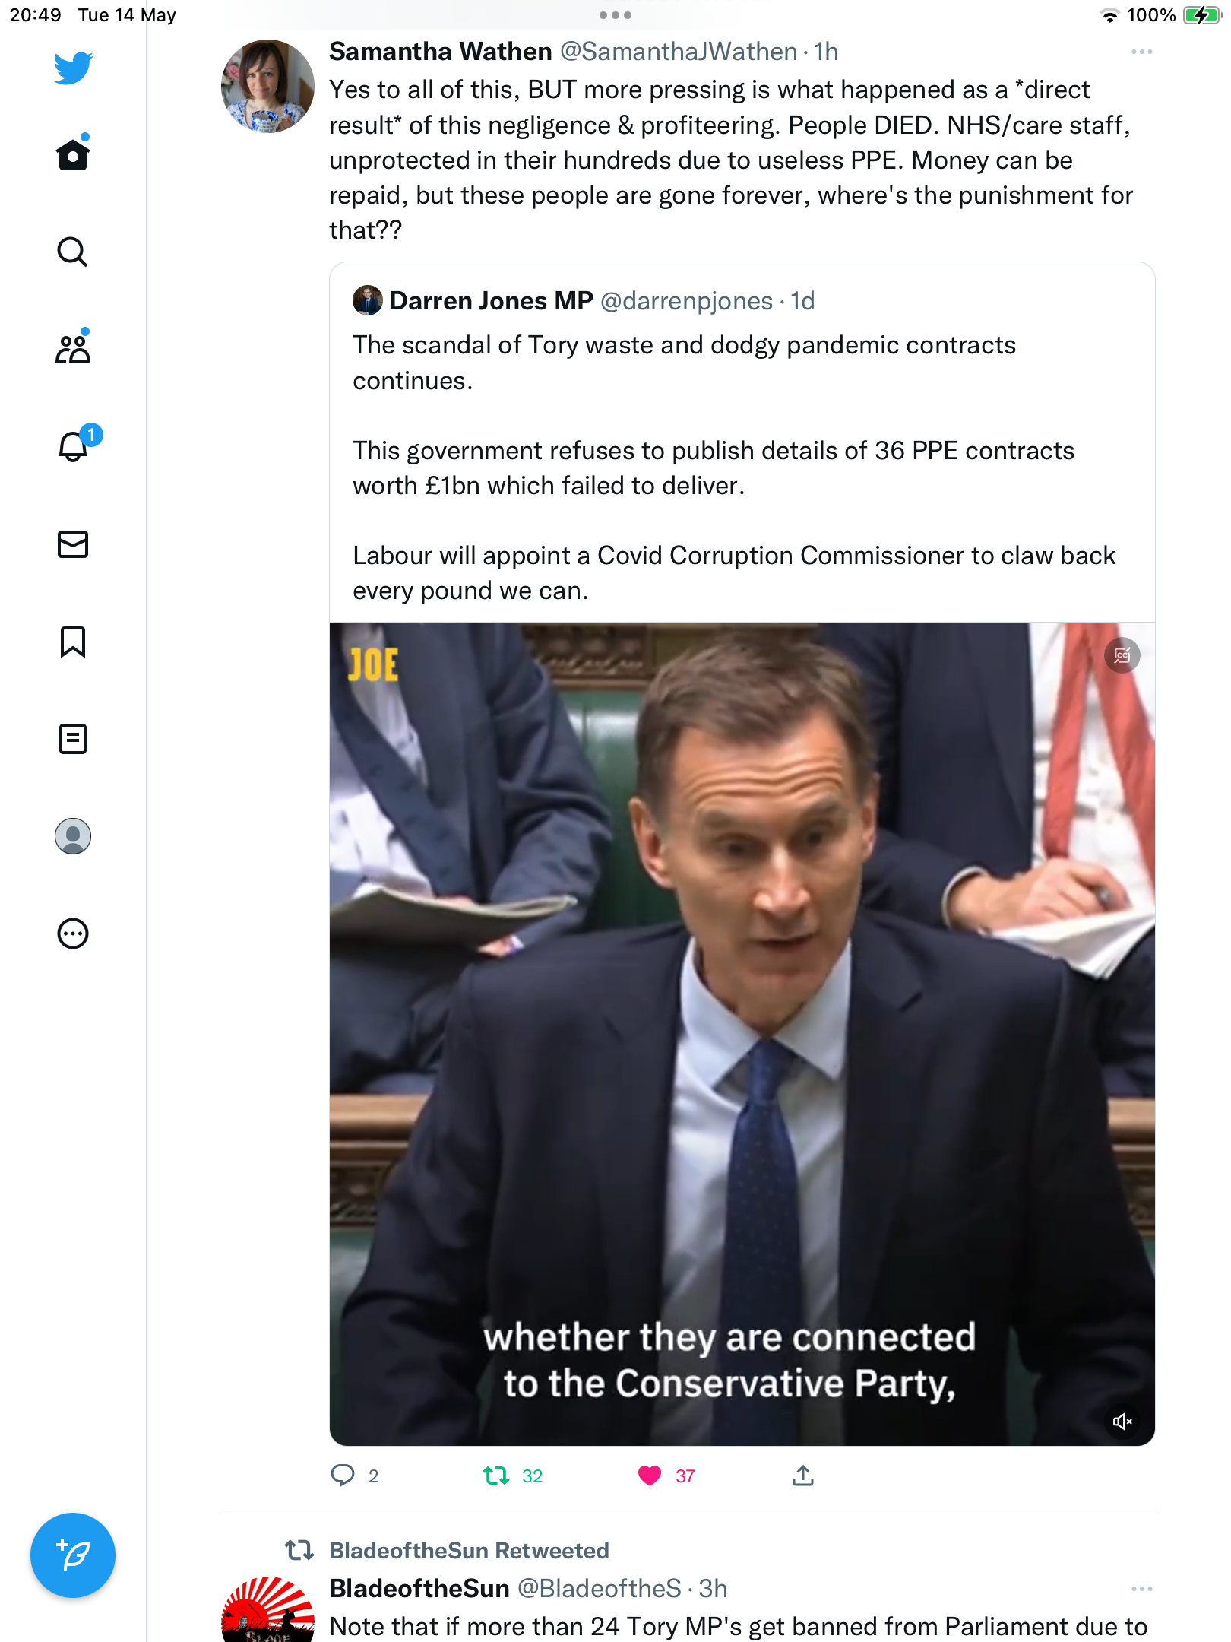Open the @darrenpjones quoted tweet author
The height and width of the screenshot is (1642, 1231).
pyautogui.click(x=686, y=301)
